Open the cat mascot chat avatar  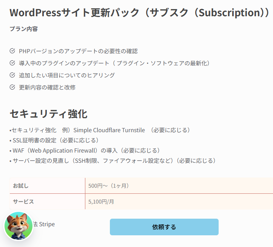point(19,226)
